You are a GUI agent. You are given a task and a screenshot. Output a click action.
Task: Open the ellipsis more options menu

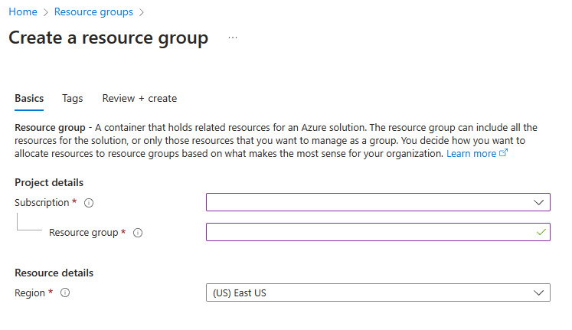[x=233, y=38]
